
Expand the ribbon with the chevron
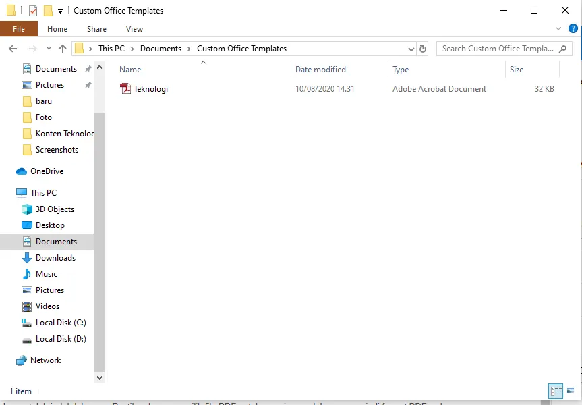558,29
